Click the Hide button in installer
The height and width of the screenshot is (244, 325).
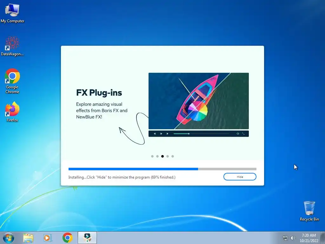[x=240, y=177]
